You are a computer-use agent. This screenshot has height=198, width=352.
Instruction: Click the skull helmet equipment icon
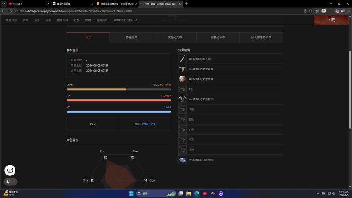182,69
